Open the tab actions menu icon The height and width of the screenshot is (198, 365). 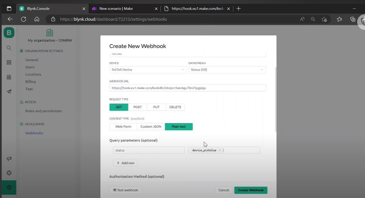click(9, 8)
